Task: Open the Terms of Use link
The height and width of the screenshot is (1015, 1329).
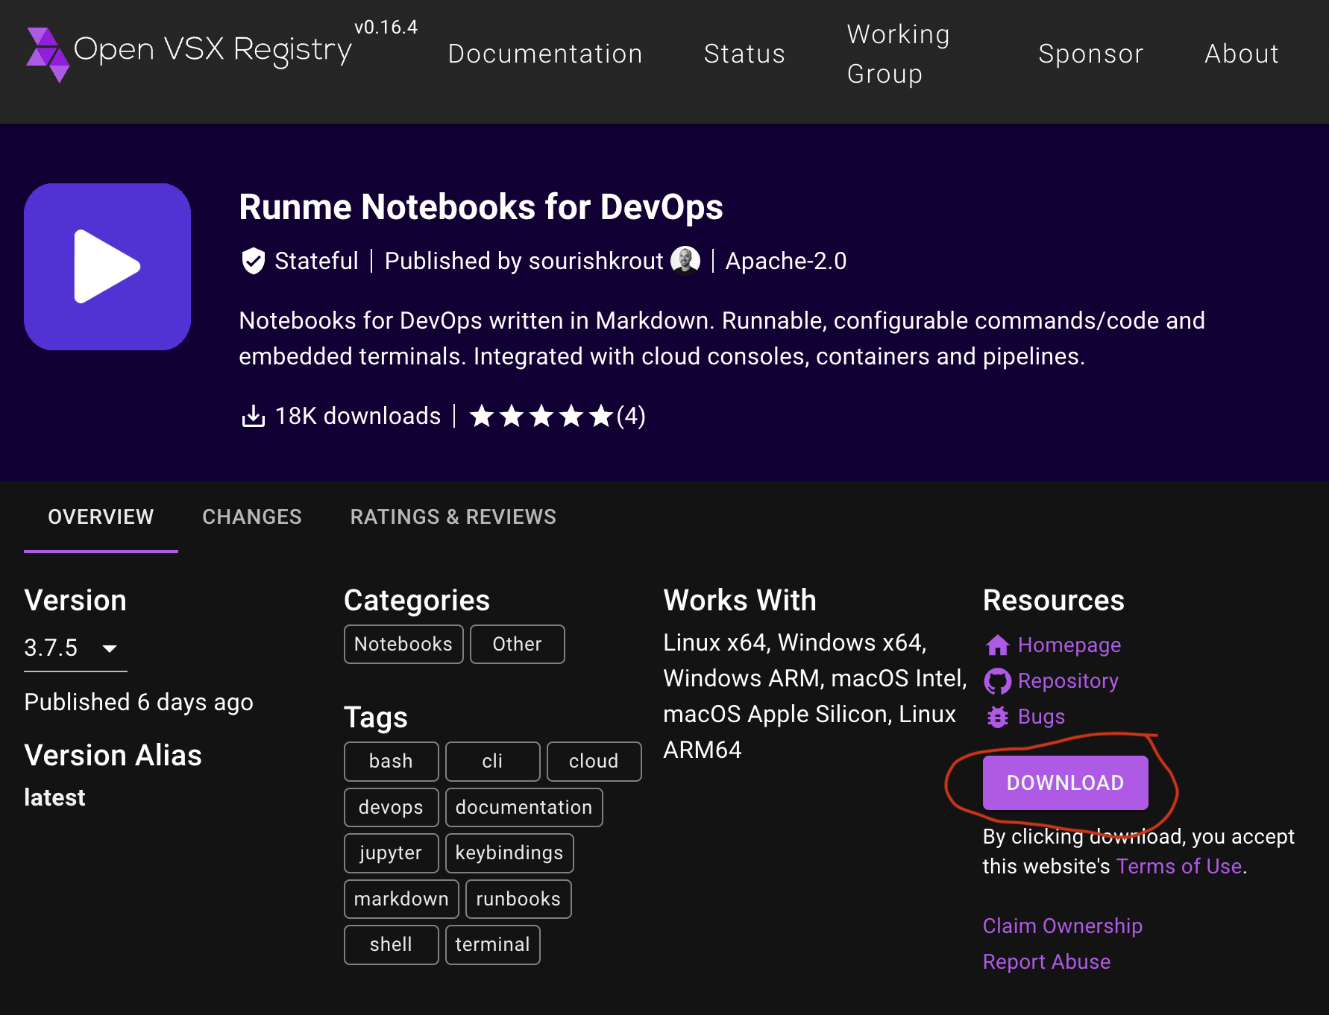Action: click(1178, 866)
